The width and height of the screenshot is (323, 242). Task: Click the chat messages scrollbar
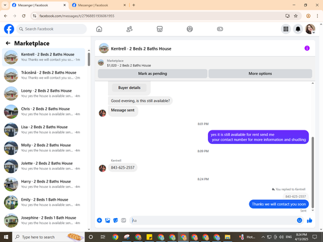click(x=313, y=172)
